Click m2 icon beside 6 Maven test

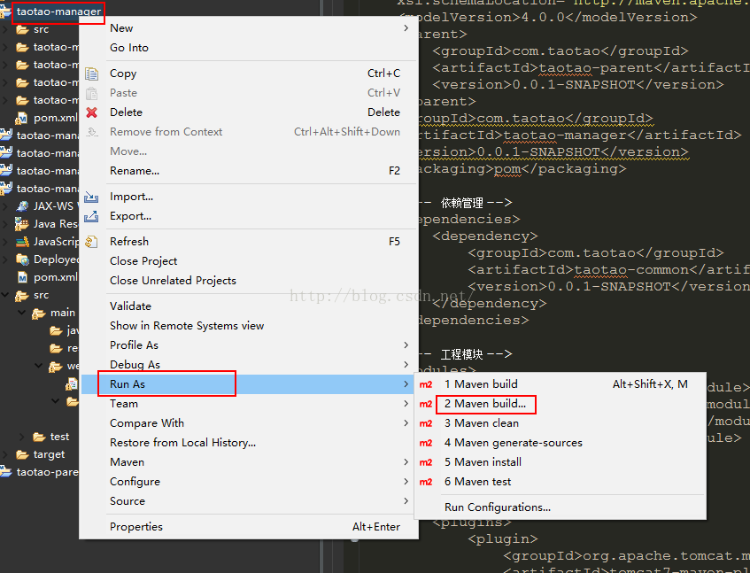click(426, 482)
